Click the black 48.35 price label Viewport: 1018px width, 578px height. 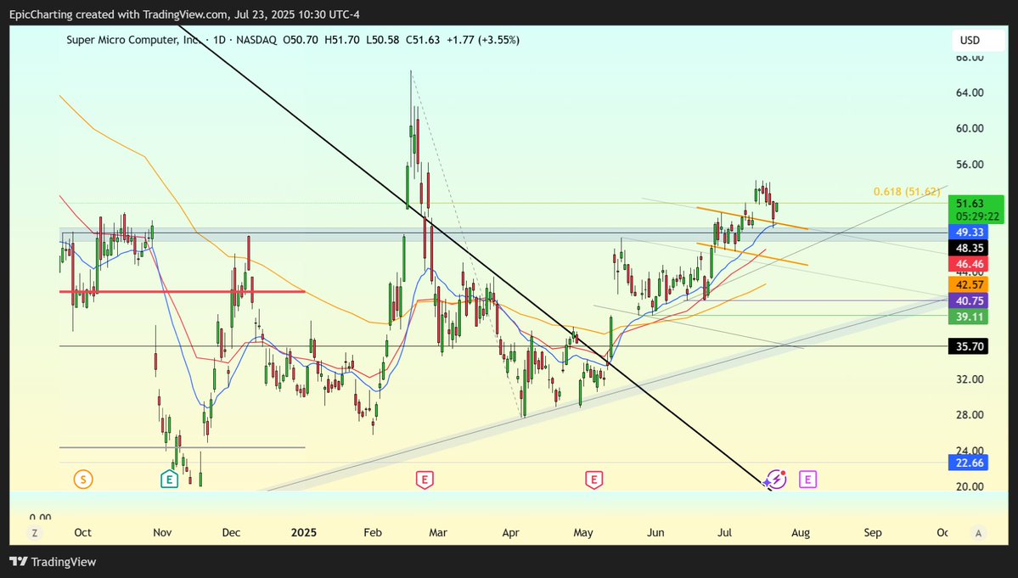tap(970, 248)
